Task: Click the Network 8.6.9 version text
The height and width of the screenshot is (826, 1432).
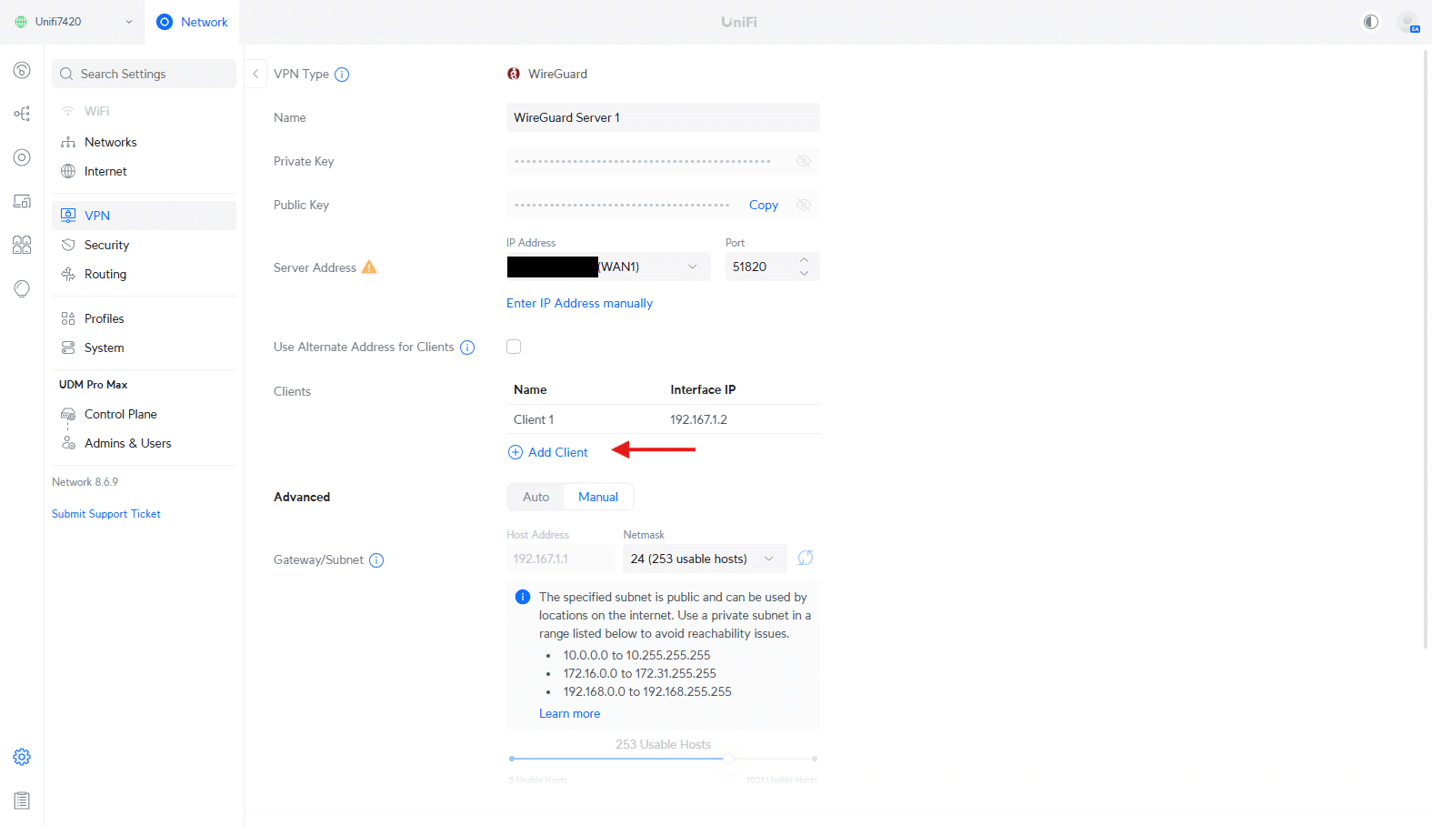Action: click(85, 482)
